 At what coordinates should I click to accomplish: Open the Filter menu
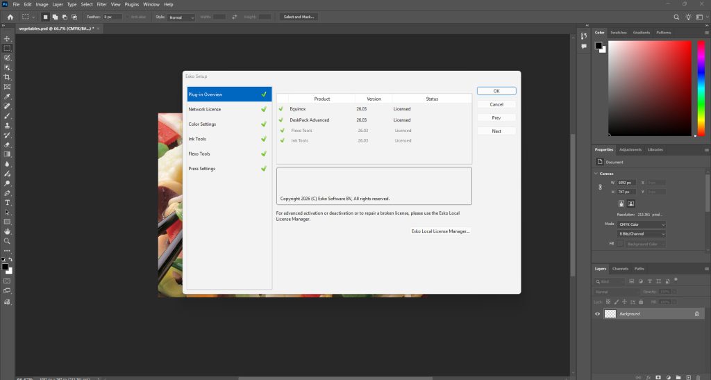tap(101, 4)
